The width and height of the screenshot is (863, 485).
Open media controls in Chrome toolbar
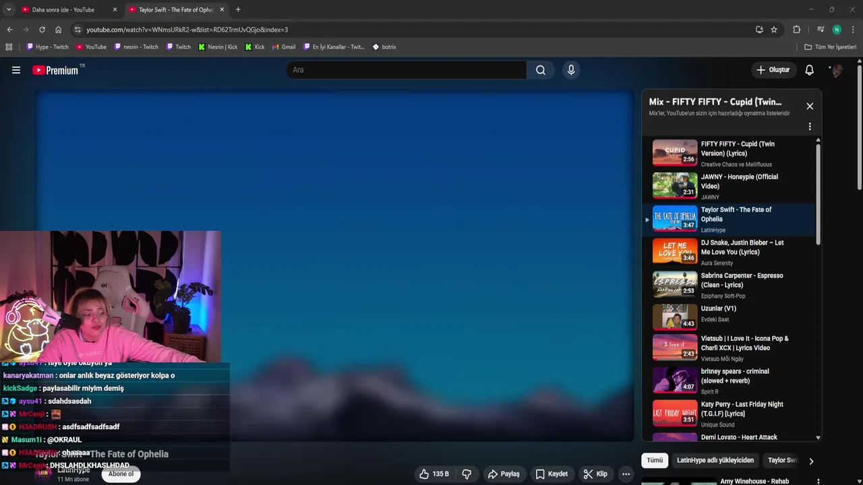821,30
